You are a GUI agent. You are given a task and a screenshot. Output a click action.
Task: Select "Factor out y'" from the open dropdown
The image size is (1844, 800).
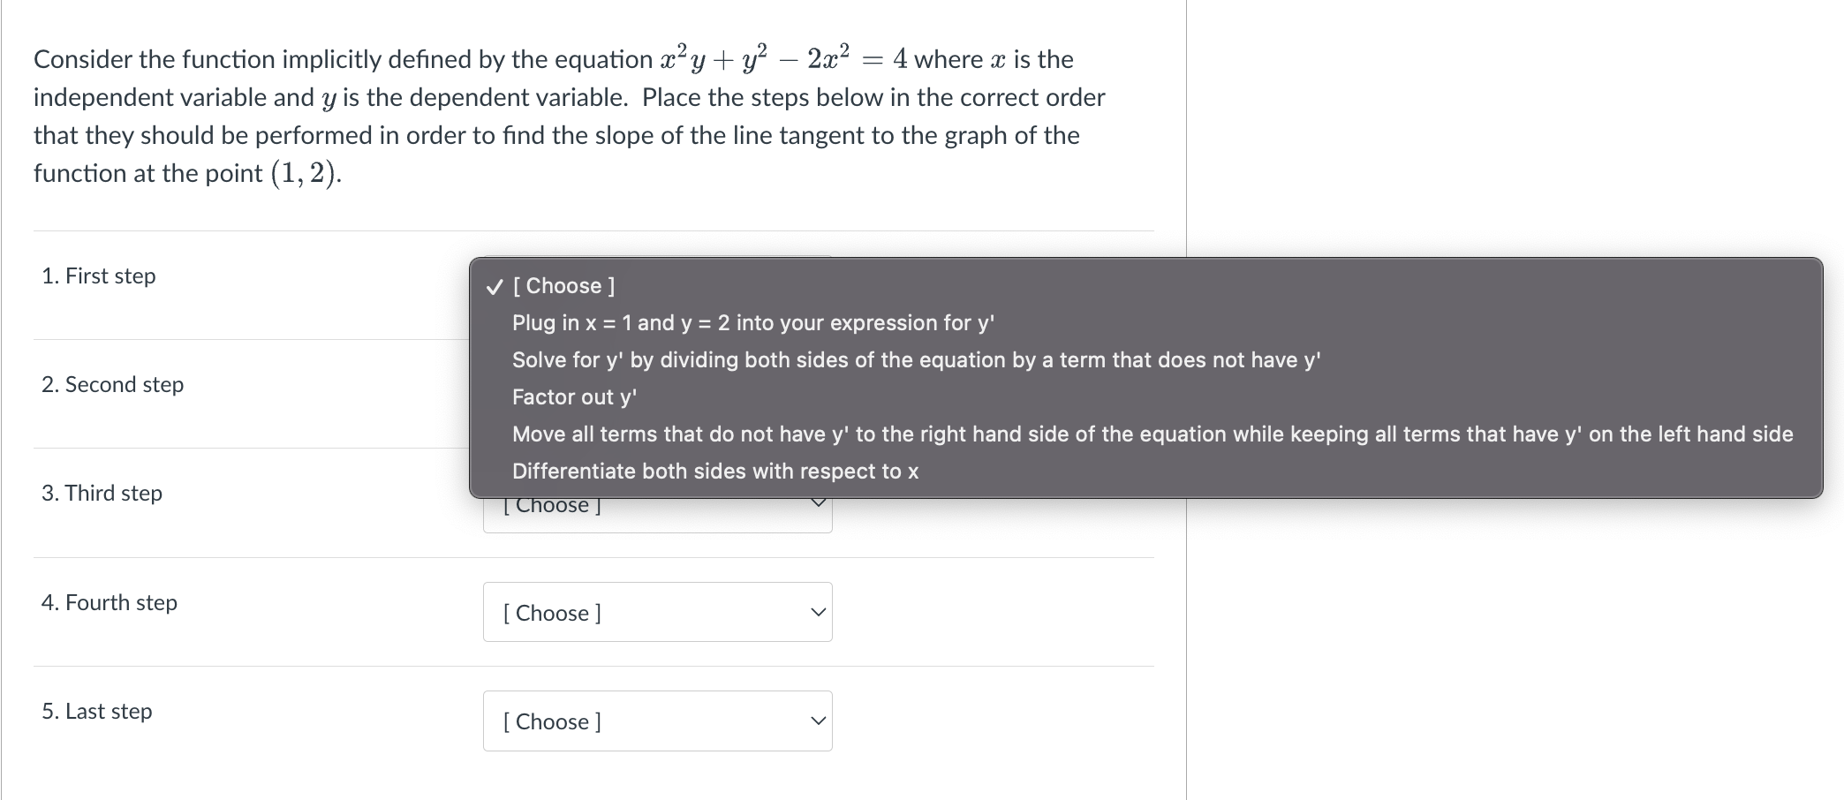pos(574,396)
